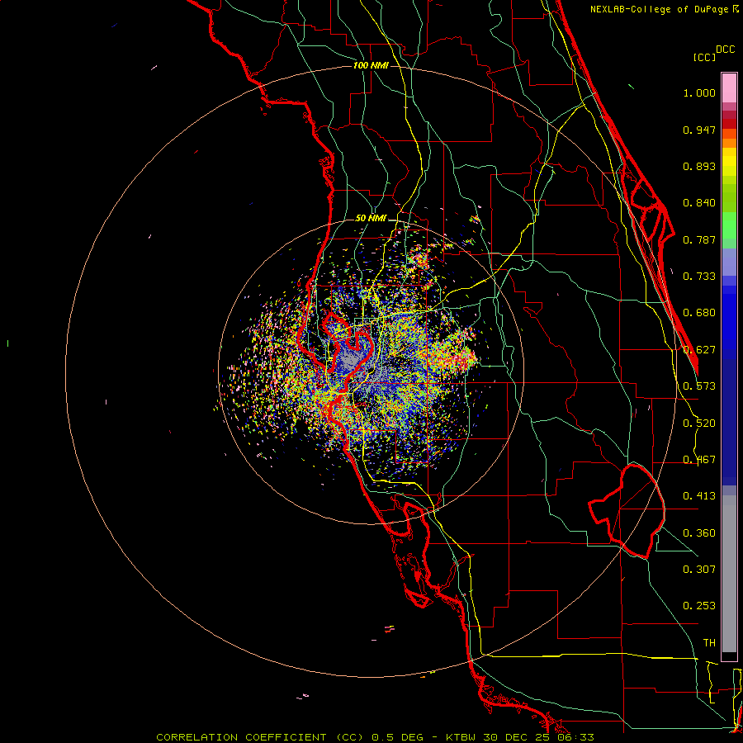Click the KTBW station identifier
The height and width of the screenshot is (743, 743).
462,737
